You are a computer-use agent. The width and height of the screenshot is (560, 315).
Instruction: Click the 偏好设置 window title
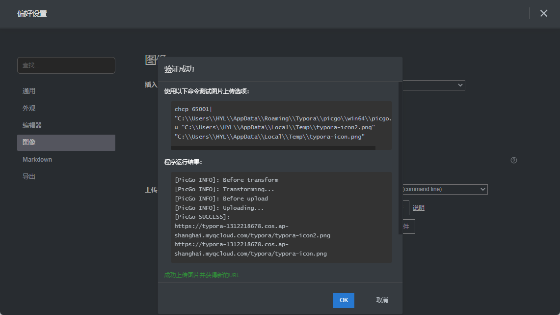(x=32, y=14)
